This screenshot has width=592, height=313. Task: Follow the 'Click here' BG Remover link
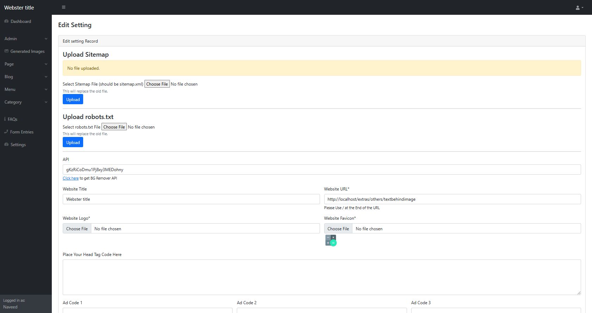pyautogui.click(x=70, y=179)
